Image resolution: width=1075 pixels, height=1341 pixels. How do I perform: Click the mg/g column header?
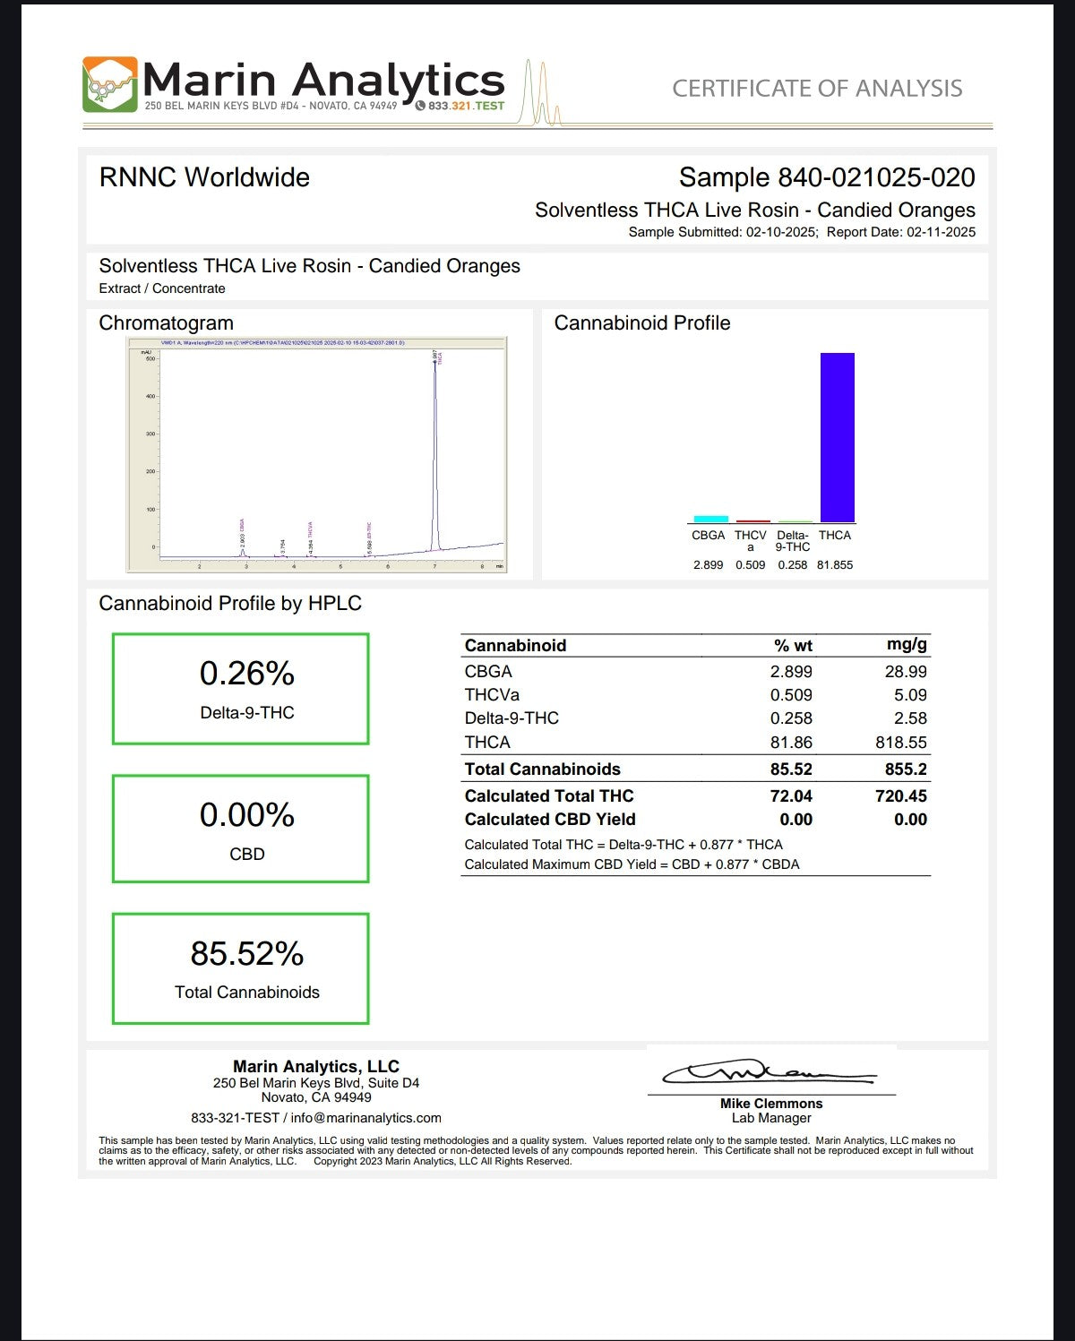(907, 644)
